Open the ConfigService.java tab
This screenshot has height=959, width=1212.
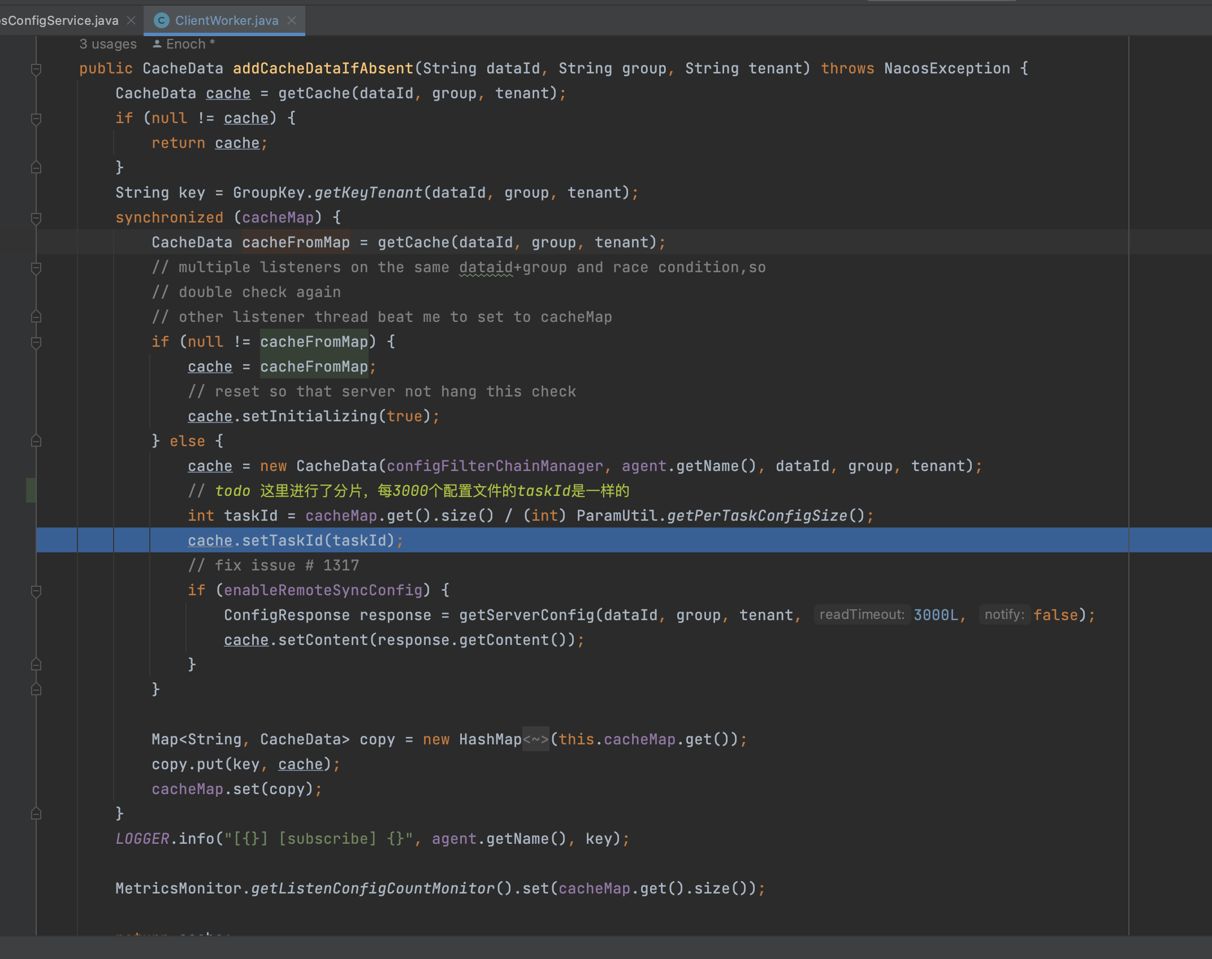pos(59,21)
